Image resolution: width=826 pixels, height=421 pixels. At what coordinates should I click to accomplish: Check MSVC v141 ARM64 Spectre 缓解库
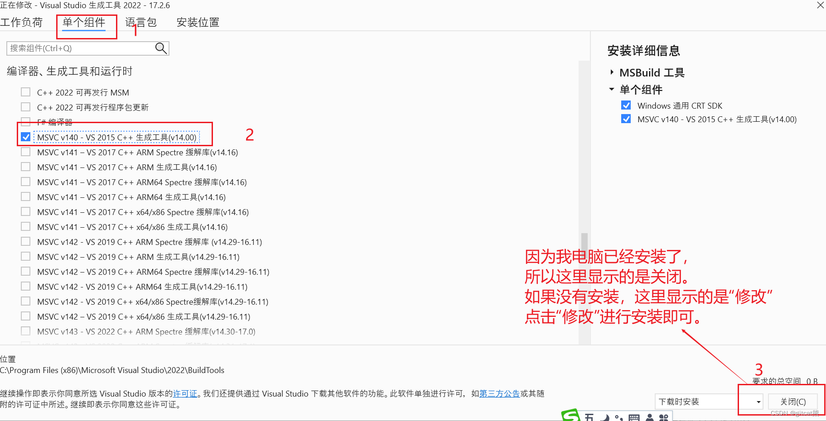[26, 182]
